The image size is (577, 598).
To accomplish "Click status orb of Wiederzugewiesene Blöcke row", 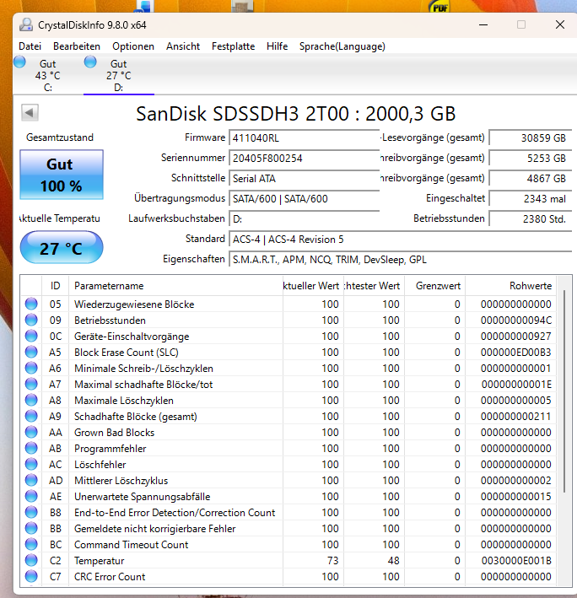I will click(x=31, y=304).
